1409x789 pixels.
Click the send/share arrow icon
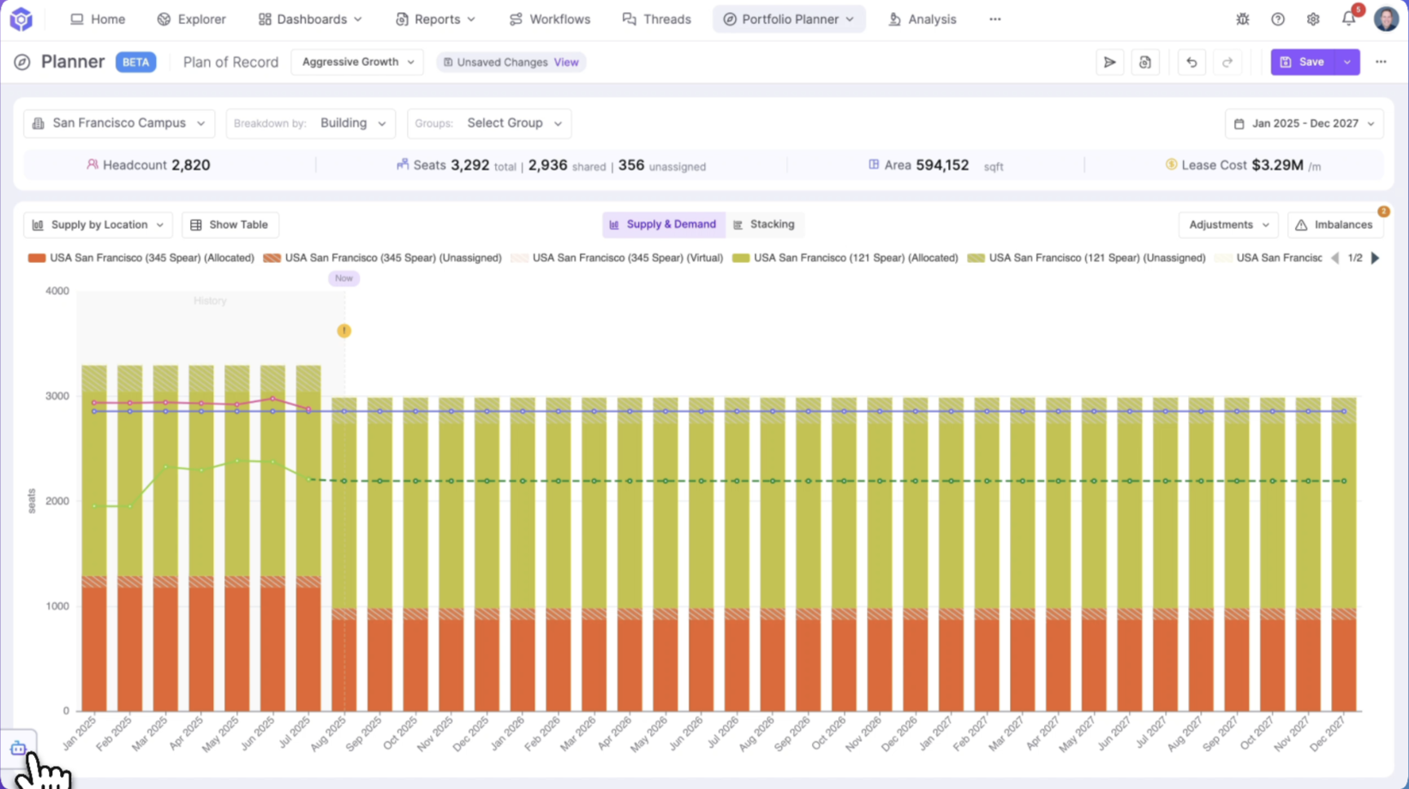point(1109,62)
